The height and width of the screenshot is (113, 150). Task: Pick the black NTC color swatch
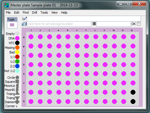coord(17,43)
